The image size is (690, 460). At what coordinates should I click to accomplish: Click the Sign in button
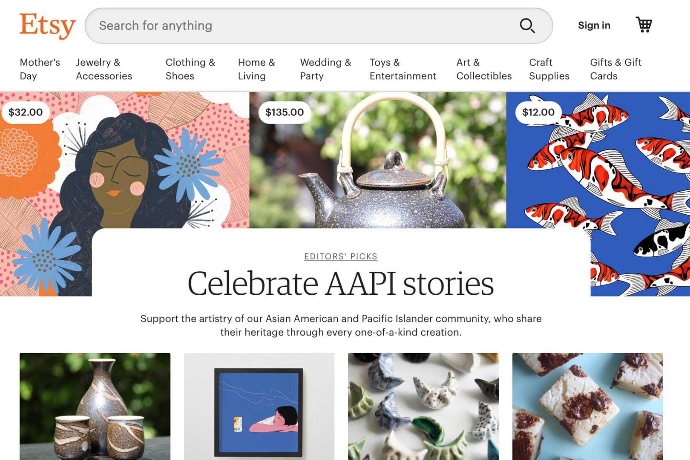pyautogui.click(x=594, y=26)
